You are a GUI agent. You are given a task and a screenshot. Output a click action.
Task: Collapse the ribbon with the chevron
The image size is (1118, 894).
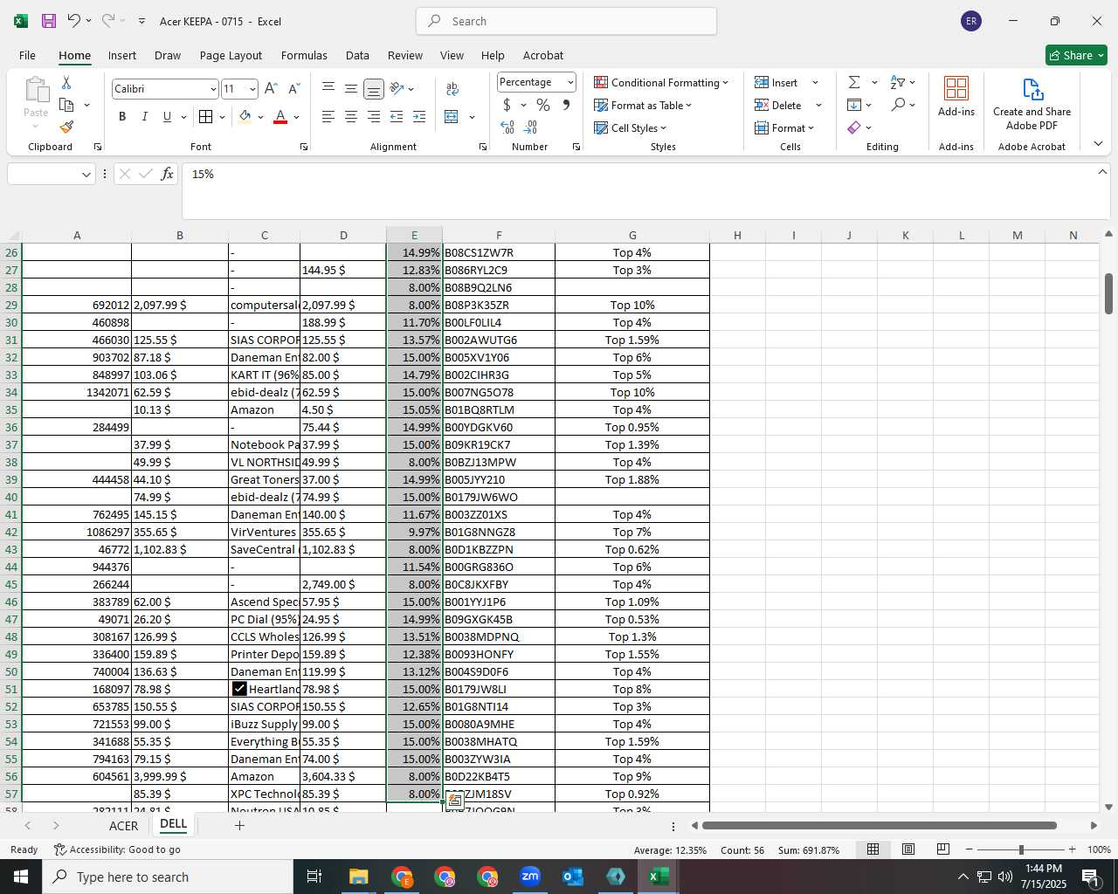pos(1098,144)
